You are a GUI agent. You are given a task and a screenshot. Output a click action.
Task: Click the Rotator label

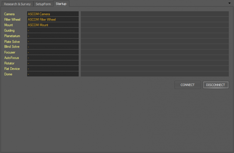click(x=9, y=63)
